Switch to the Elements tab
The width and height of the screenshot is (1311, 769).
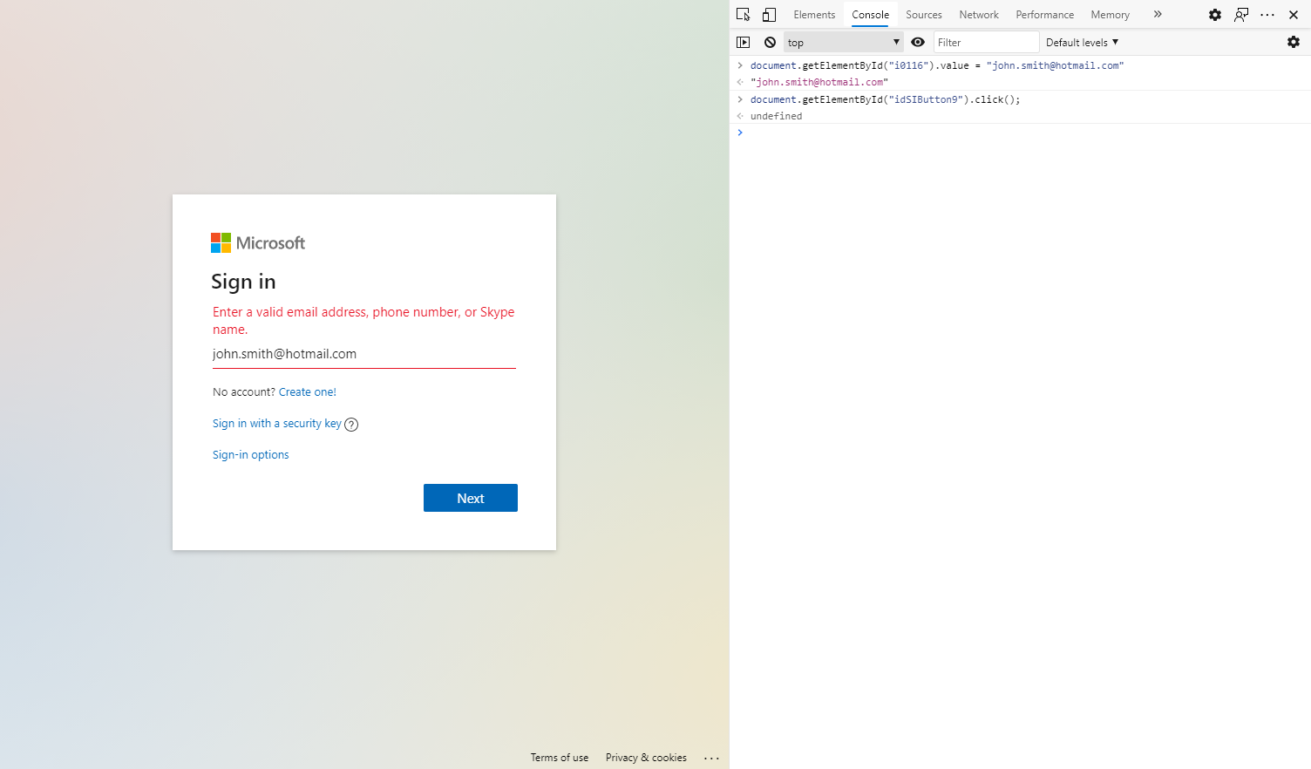[x=813, y=14]
